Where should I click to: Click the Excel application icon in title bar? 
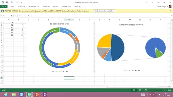[x=3, y=2]
